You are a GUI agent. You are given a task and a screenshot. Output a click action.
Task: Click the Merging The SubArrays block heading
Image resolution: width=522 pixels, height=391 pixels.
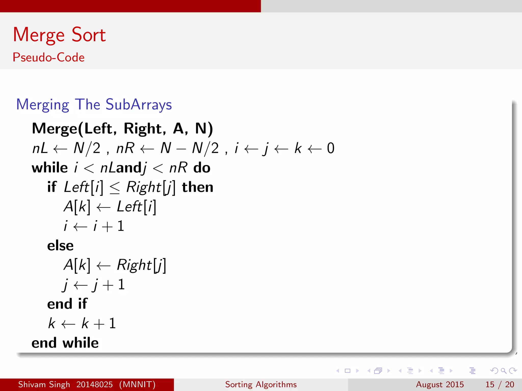(94, 105)
